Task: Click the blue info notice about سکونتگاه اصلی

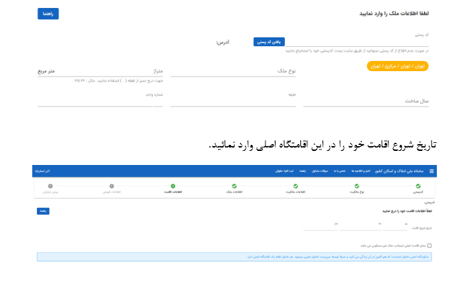Action: click(x=235, y=257)
